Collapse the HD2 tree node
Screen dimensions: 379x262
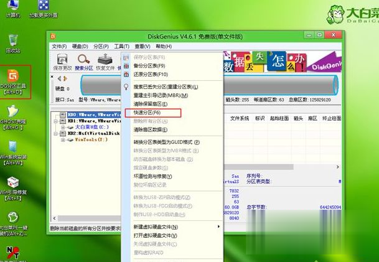tap(56, 133)
